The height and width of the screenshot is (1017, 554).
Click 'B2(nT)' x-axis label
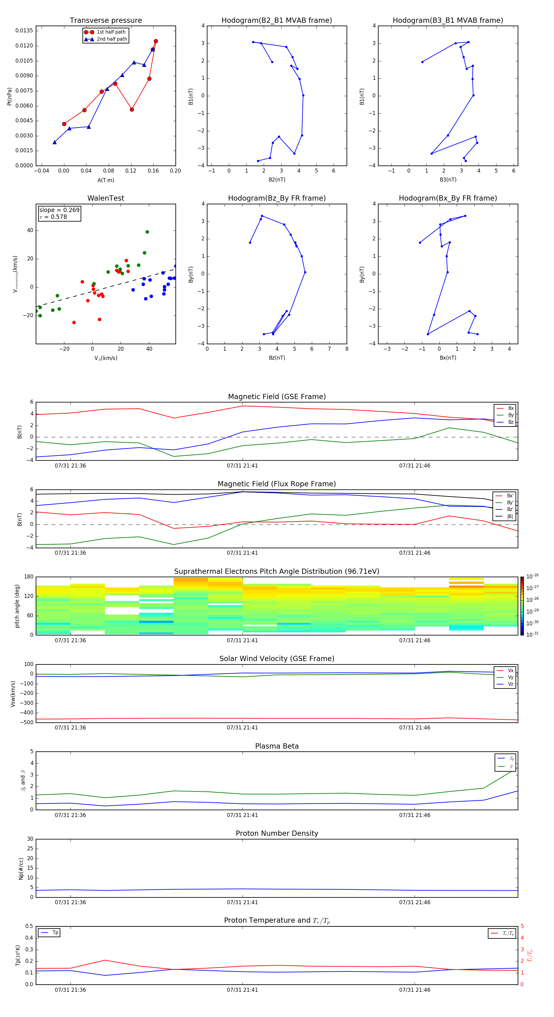pyautogui.click(x=277, y=180)
